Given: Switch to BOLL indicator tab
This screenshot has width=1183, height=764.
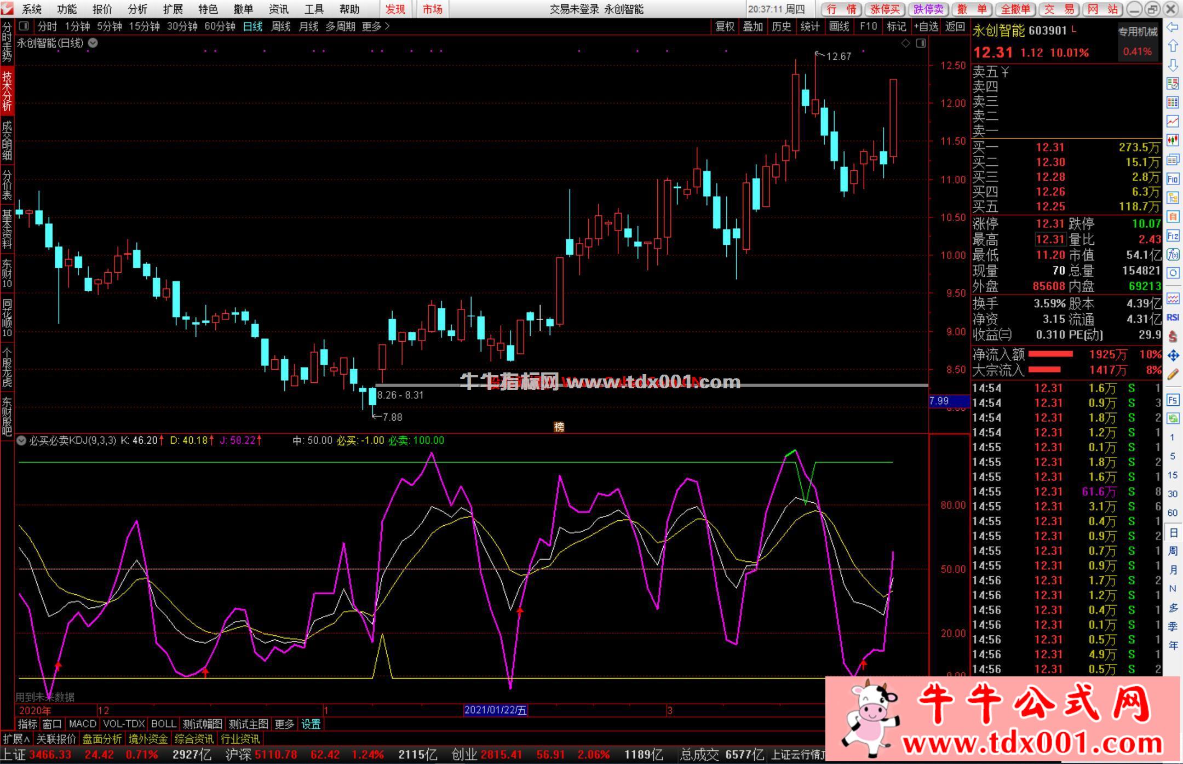Looking at the screenshot, I should click(x=163, y=724).
